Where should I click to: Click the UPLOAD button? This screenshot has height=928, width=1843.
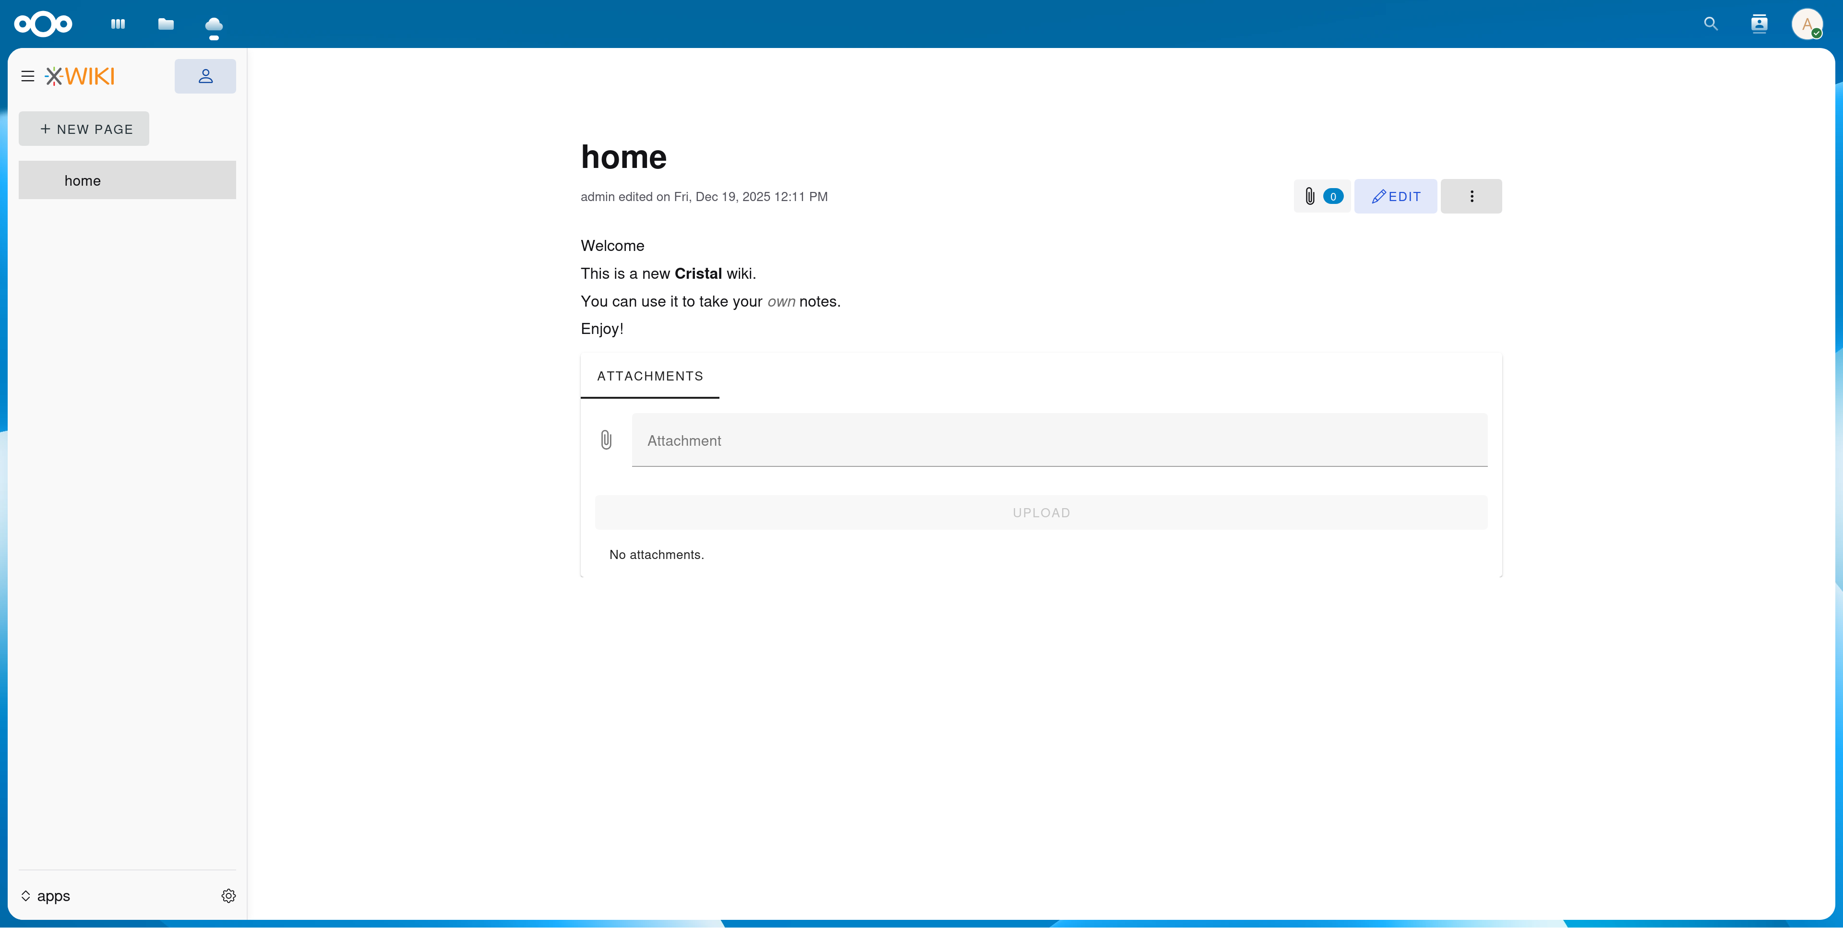tap(1041, 512)
